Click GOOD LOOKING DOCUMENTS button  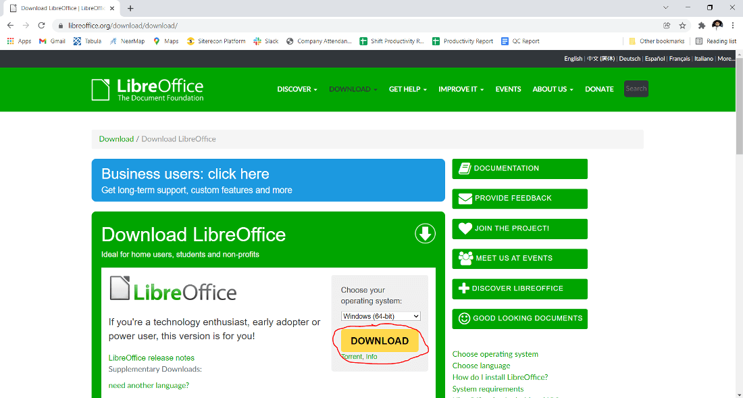pos(520,319)
